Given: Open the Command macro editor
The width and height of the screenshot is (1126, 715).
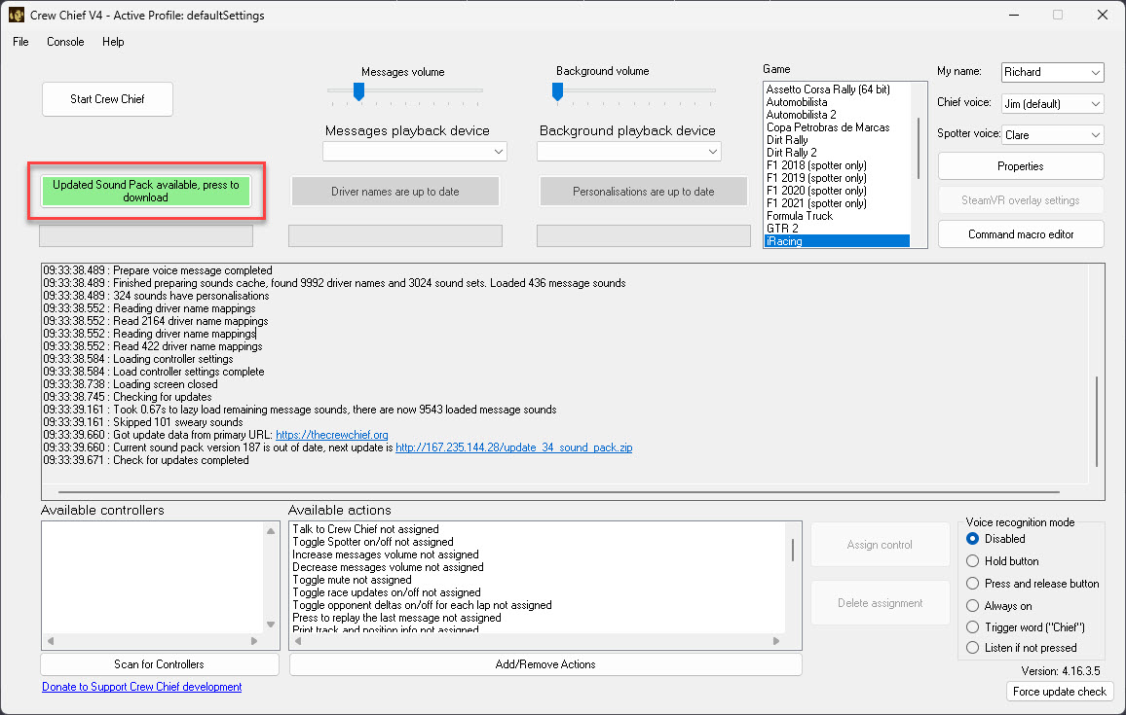Looking at the screenshot, I should [x=1020, y=233].
